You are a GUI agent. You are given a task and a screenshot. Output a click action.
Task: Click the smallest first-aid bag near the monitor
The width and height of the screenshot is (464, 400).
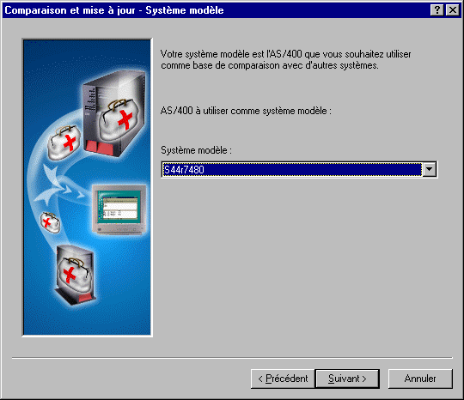coord(50,222)
